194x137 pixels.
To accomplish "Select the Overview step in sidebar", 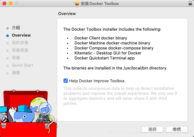I will (x=21, y=35).
